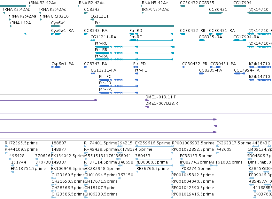
Task: Select tRNA:CR30316 label
Action: (54, 16)
